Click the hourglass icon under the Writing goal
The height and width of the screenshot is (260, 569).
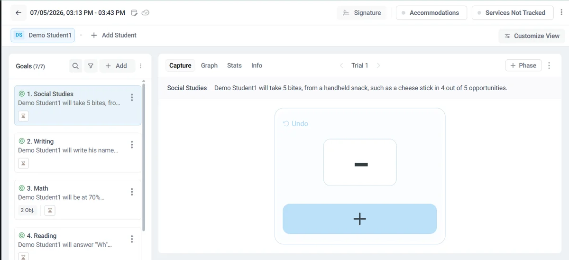tap(23, 163)
